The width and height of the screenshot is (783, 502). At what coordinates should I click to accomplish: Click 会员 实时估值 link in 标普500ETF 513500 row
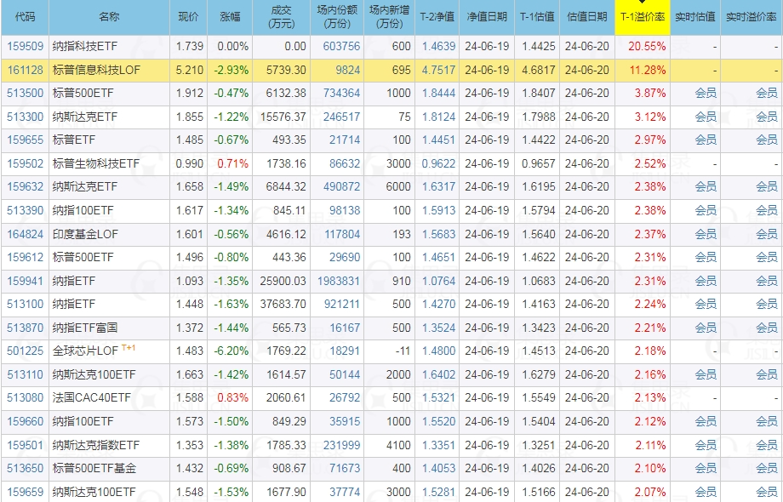[706, 93]
